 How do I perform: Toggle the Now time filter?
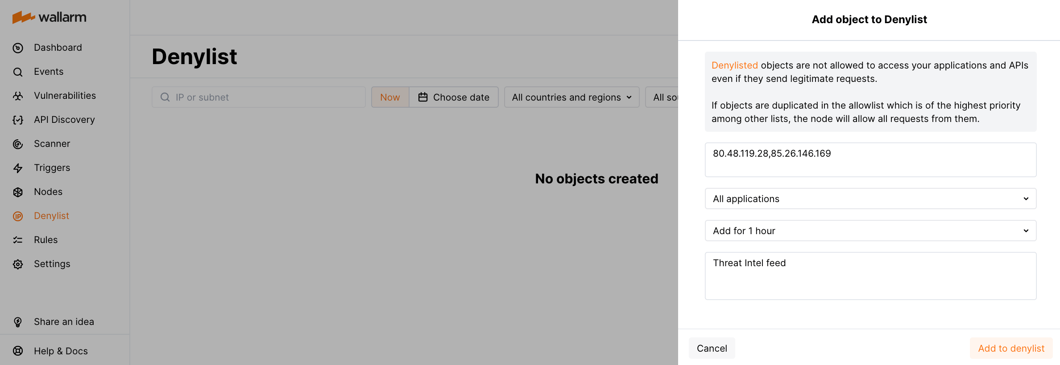coord(390,97)
